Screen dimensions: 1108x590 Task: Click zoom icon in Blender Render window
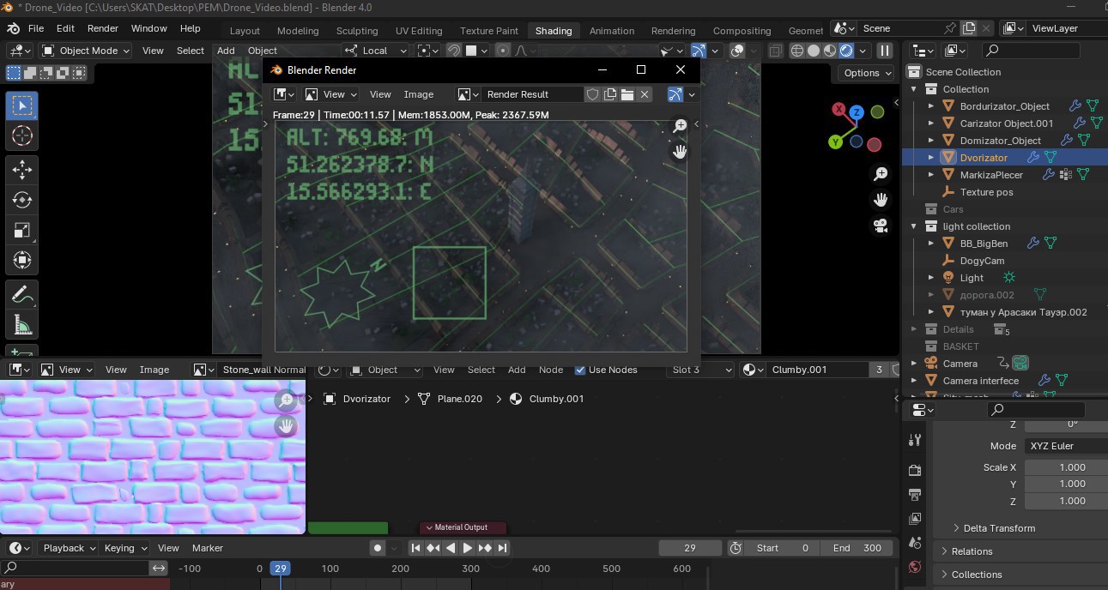coord(680,126)
